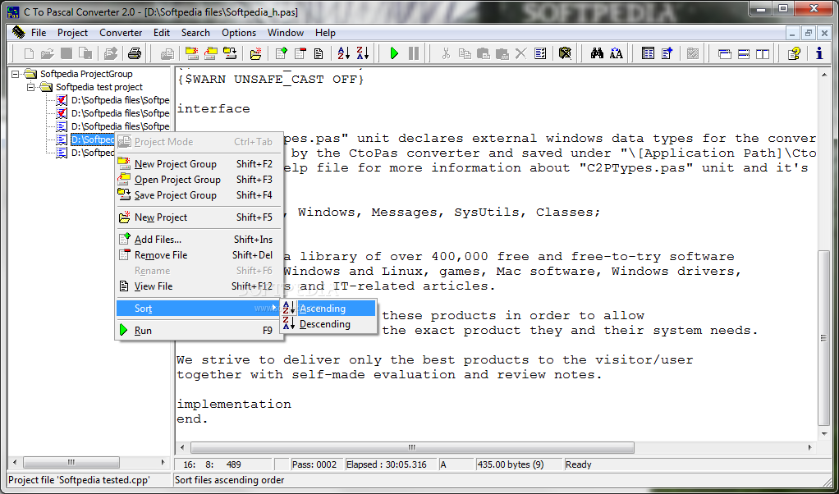The image size is (839, 494).
Task: Click the Pause toolbar button
Action: 414,53
